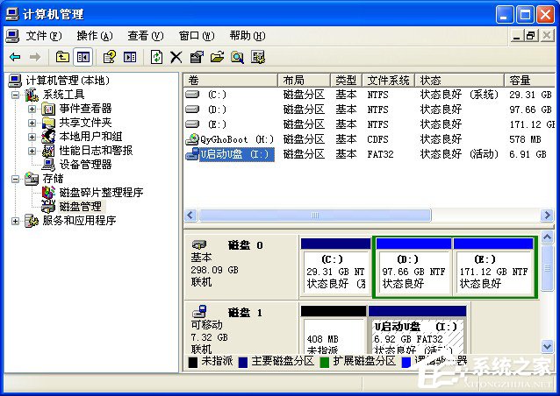560x396 pixels.
Task: Expand the 服务和应用程序 tree node
Action: tap(17, 221)
